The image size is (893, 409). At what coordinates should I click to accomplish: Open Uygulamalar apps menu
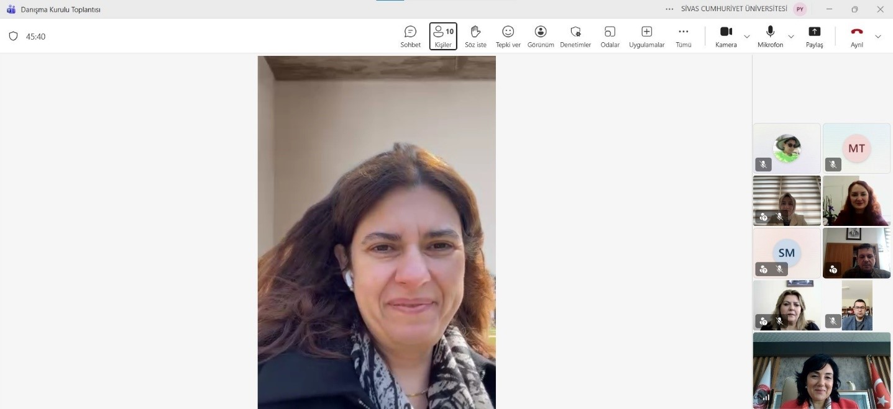coord(646,36)
